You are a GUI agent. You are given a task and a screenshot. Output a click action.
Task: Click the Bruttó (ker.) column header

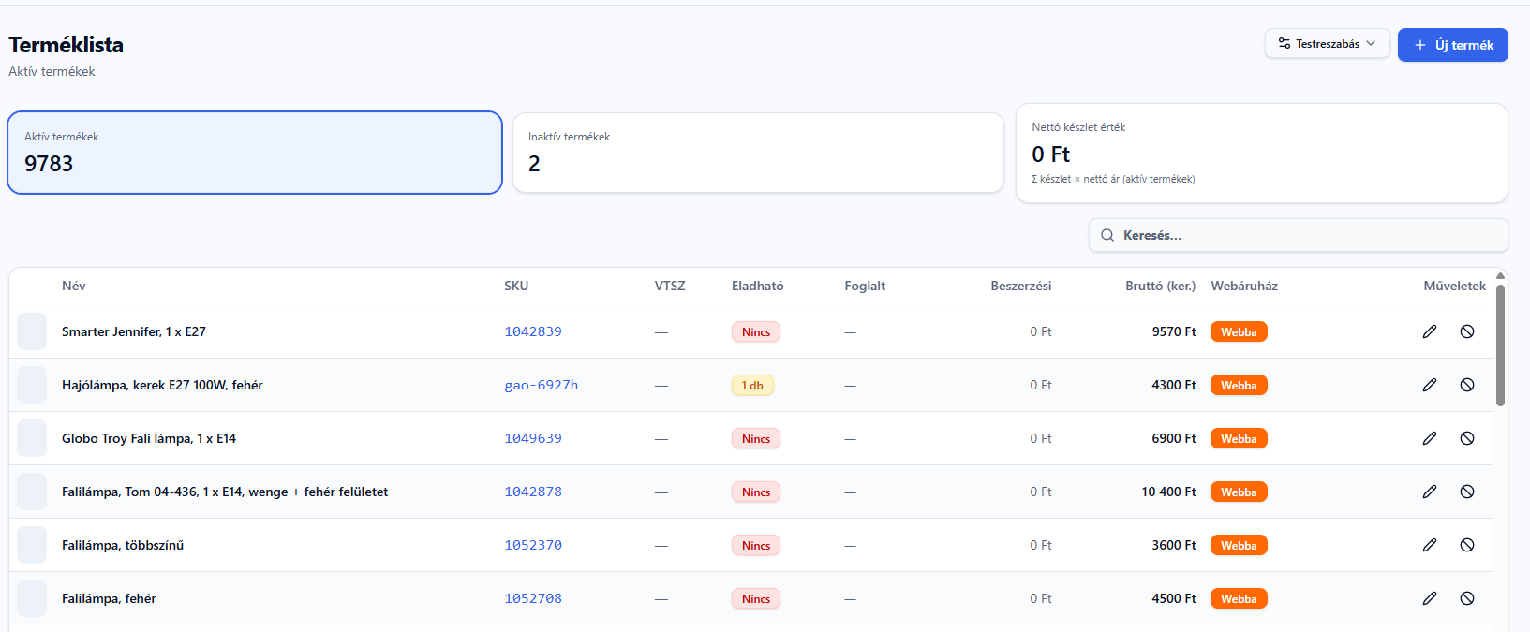click(x=1160, y=286)
